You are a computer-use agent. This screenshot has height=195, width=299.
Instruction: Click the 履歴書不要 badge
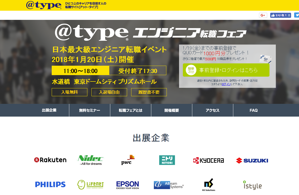(x=149, y=92)
